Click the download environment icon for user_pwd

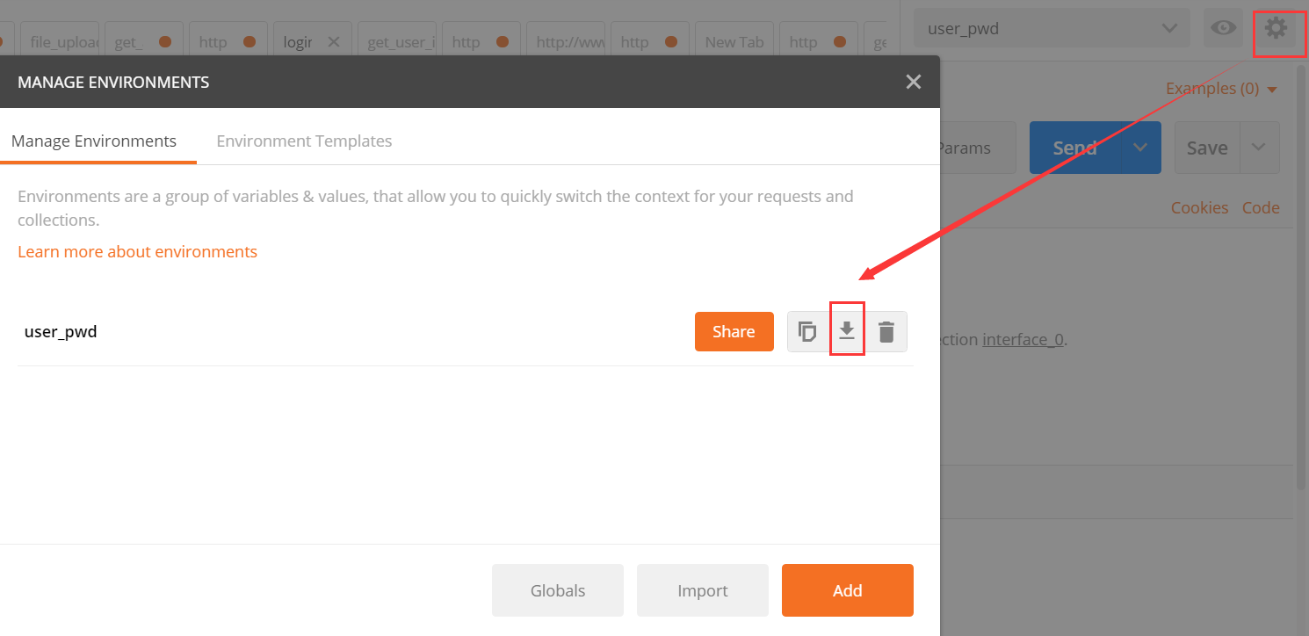click(847, 331)
